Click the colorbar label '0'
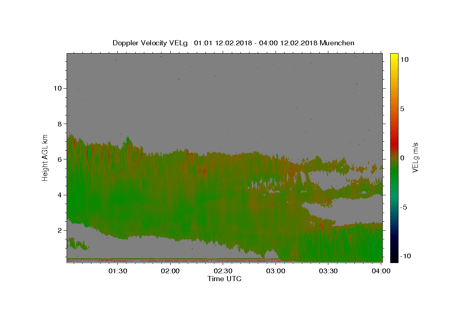This screenshot has height=315, width=473. (x=402, y=158)
